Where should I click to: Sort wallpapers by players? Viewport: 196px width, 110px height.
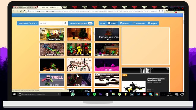(x=153, y=23)
